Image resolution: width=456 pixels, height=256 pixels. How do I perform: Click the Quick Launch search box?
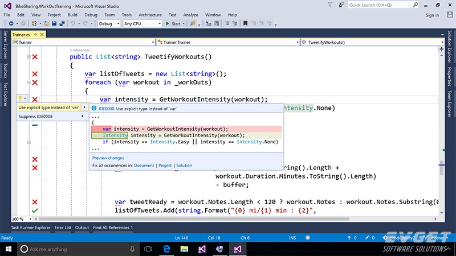pos(383,5)
